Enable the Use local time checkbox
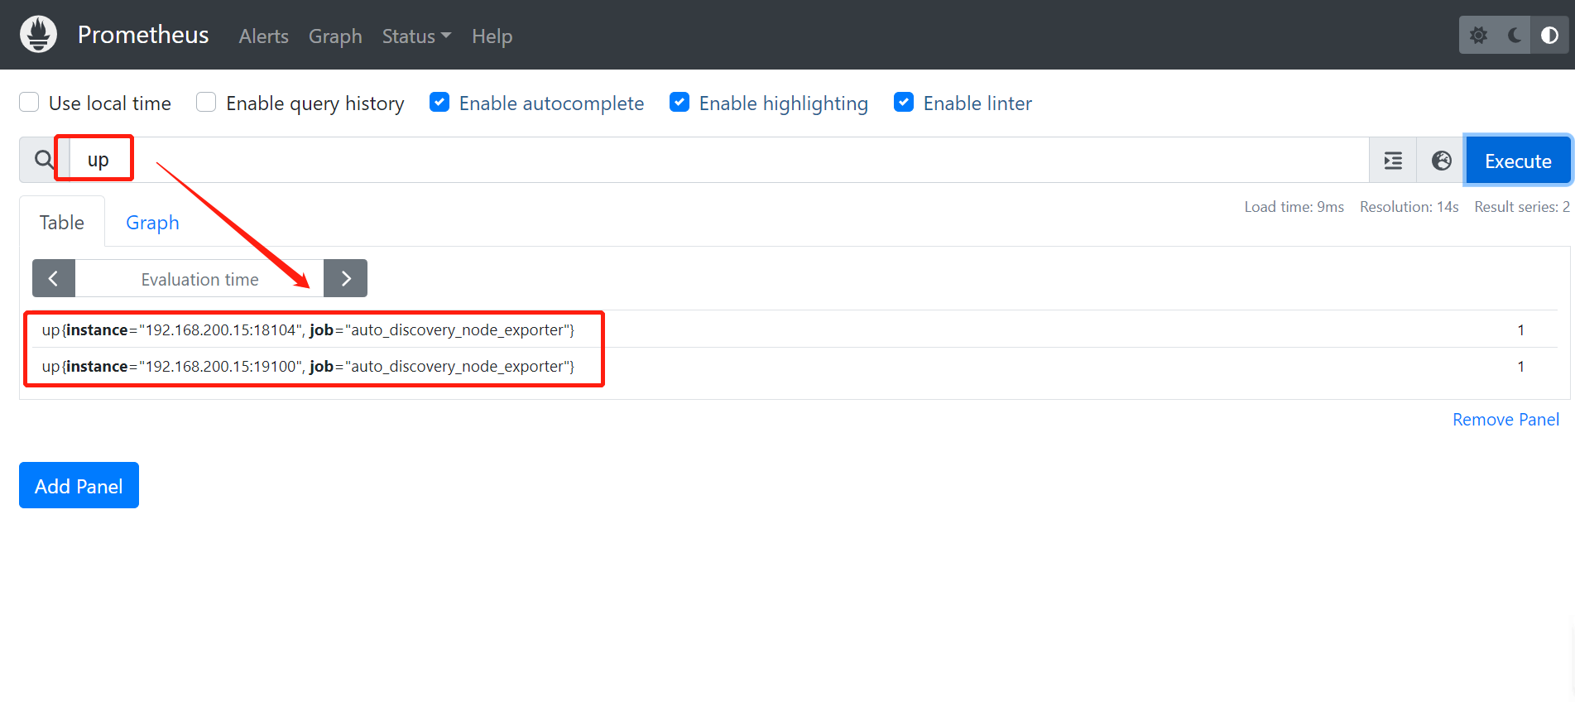The image size is (1575, 702). [30, 103]
